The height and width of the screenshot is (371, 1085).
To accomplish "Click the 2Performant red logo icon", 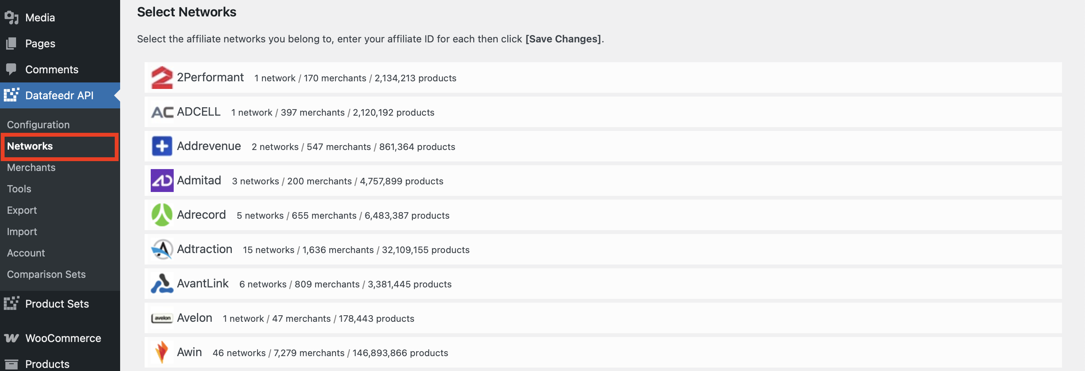I will (x=162, y=78).
